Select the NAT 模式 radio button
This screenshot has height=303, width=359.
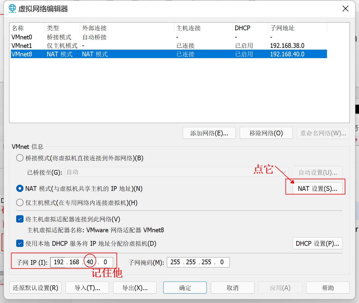pos(20,188)
